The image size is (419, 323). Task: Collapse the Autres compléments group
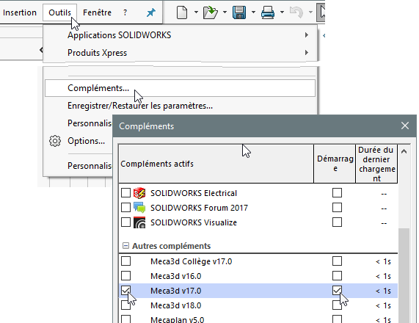pyautogui.click(x=125, y=246)
